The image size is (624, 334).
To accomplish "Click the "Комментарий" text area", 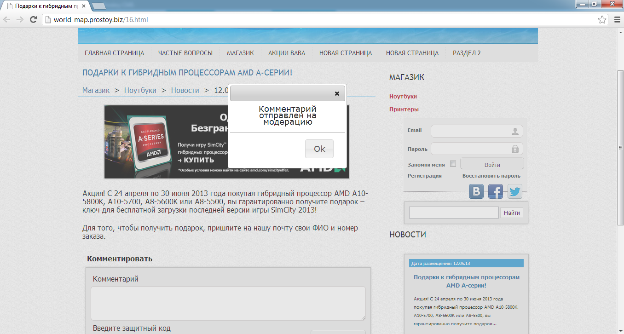I will click(x=228, y=303).
